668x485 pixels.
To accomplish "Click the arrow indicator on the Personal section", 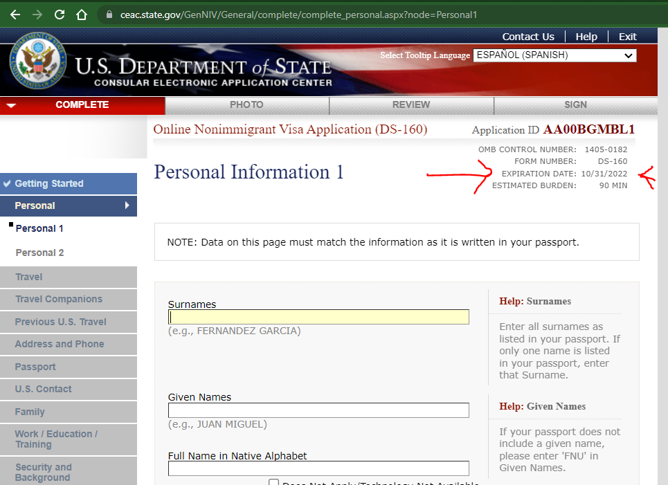I will [x=126, y=206].
